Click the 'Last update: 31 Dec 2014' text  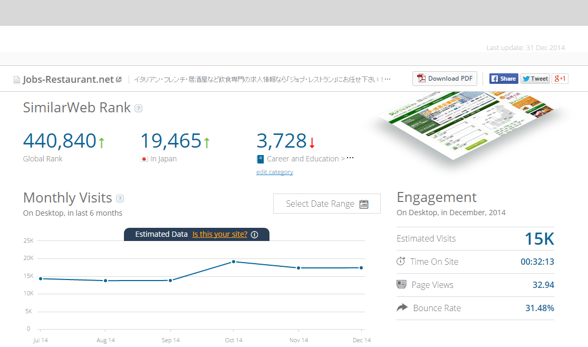[x=526, y=48]
